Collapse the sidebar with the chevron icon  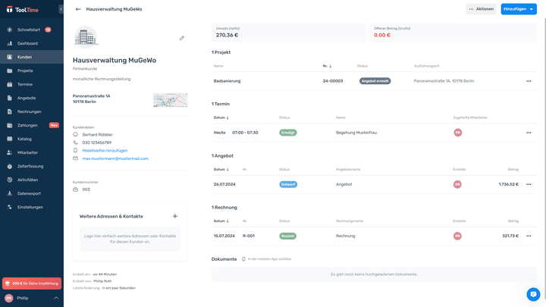coord(61,9)
